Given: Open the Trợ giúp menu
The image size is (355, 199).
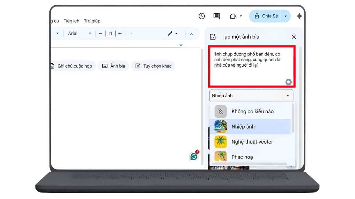Looking at the screenshot, I should [x=92, y=21].
